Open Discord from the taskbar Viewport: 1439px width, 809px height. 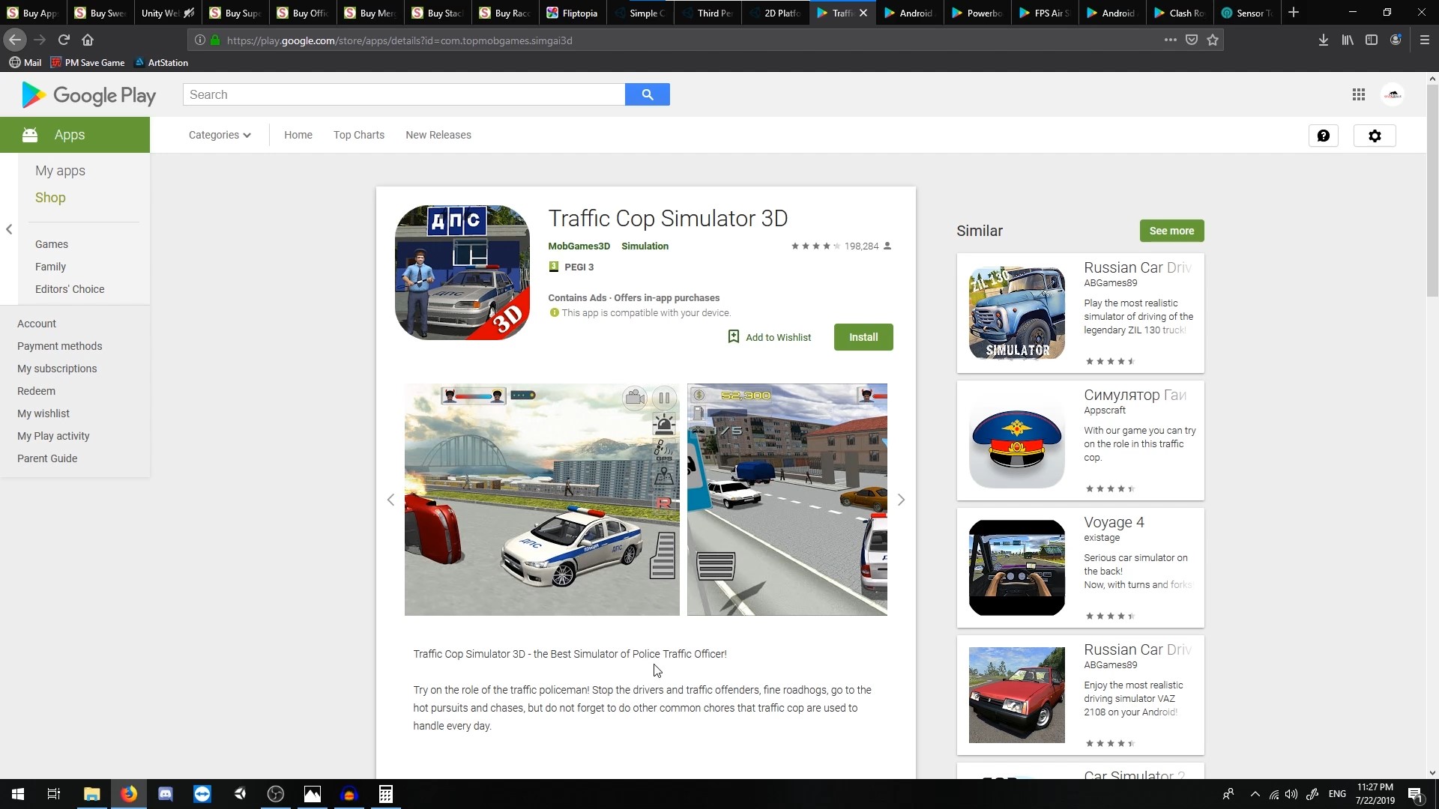(166, 793)
